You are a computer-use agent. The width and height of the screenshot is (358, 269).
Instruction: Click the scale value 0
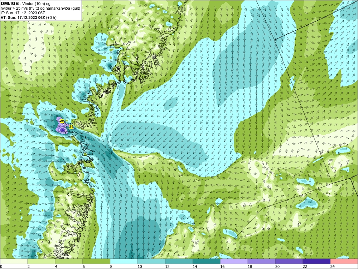pos(1,266)
